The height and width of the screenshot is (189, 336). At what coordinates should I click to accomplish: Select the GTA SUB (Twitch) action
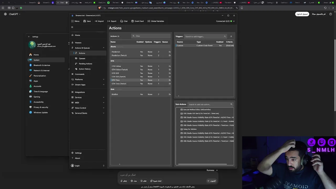point(140,77)
